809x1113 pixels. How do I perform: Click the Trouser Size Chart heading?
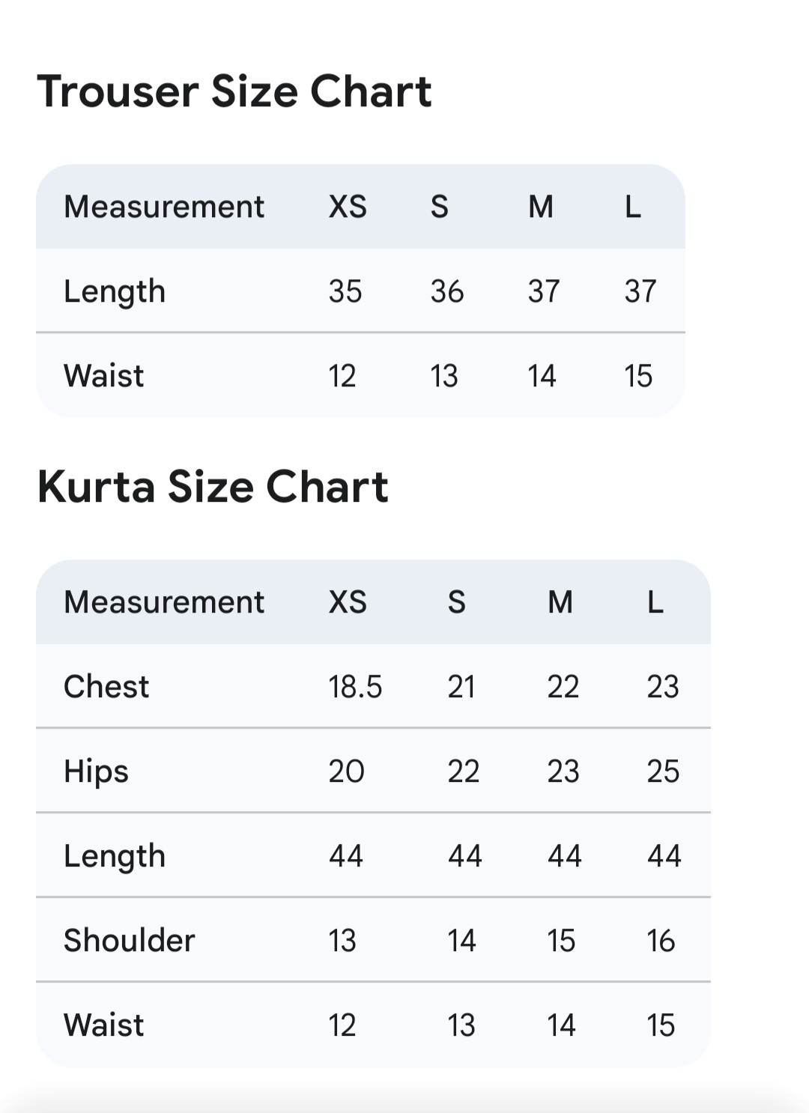click(234, 91)
